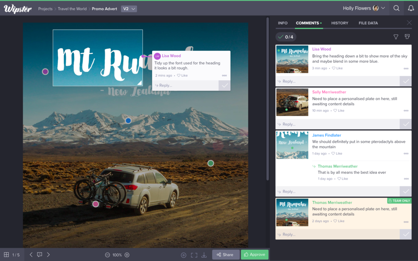The image size is (418, 261).
Task: Like Thomas Merriweather's best idea reply
Action: 343,179
